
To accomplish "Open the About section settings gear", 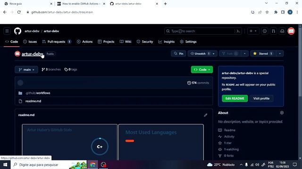I will coord(282,113).
